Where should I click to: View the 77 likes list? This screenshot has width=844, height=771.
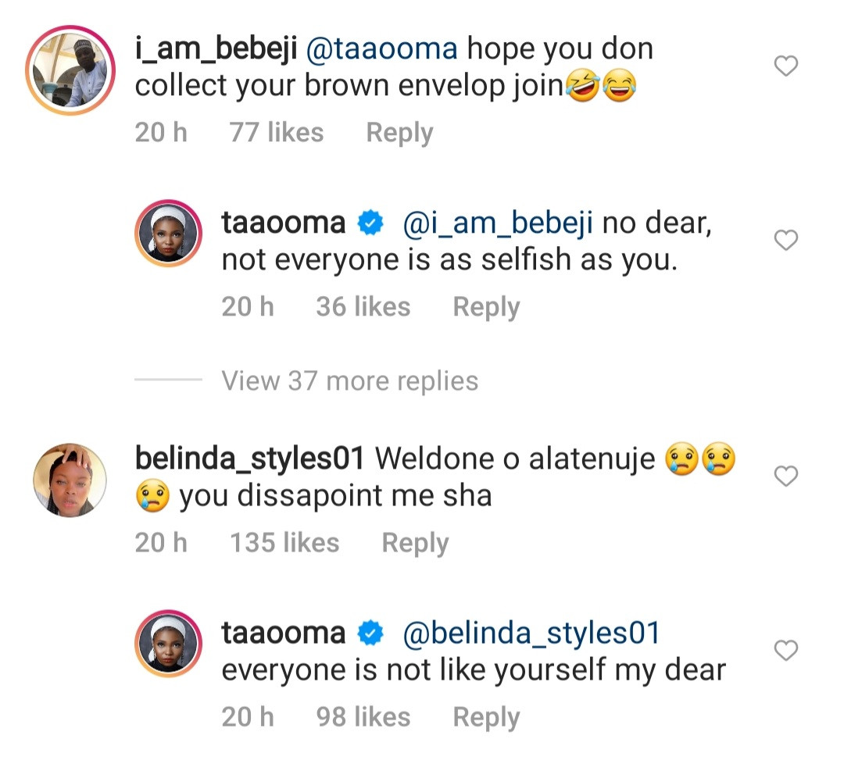coord(276,133)
